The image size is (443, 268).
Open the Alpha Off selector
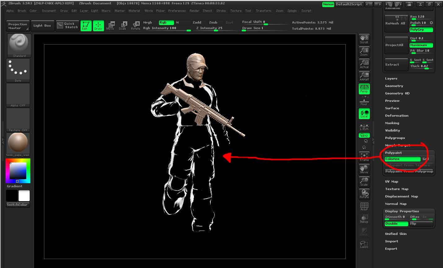click(x=18, y=95)
